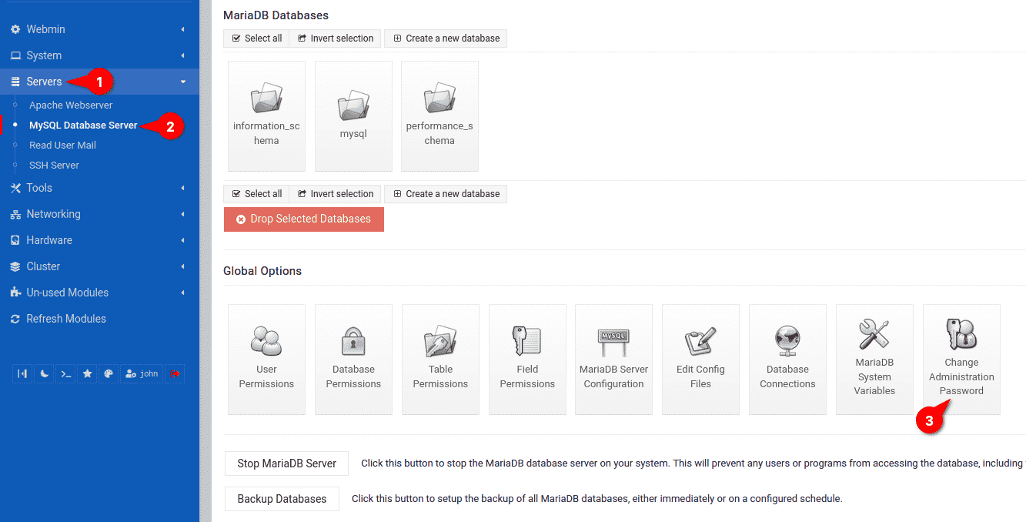Click Invert selection below the database list

pyautogui.click(x=336, y=194)
